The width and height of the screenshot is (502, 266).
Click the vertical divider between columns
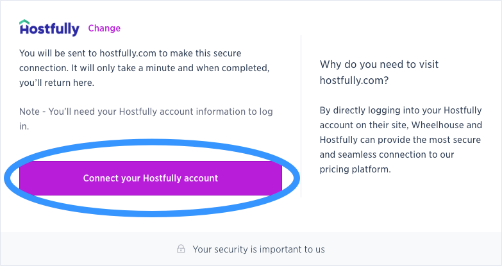coord(301,116)
